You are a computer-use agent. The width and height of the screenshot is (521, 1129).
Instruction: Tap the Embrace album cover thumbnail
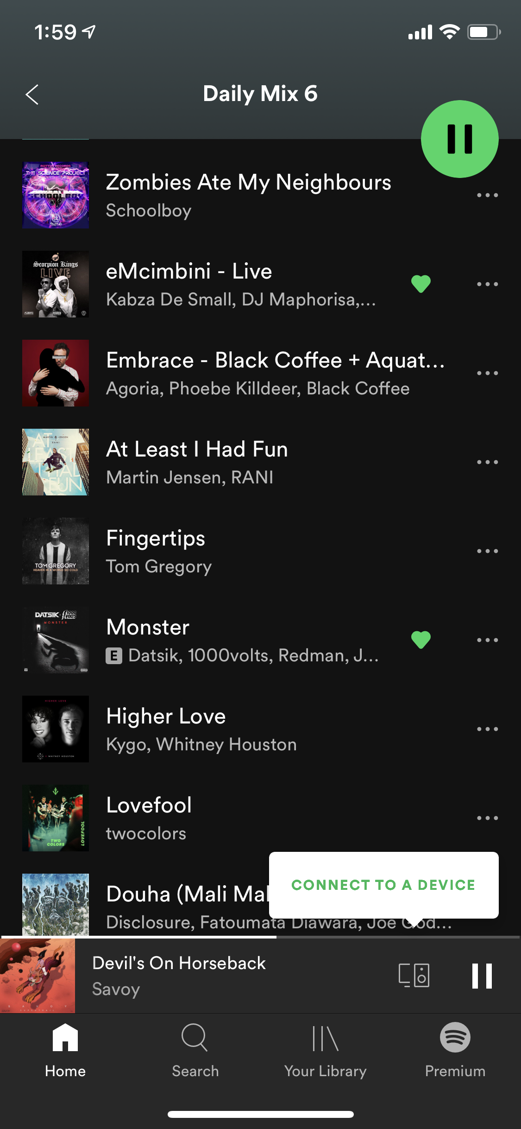click(x=56, y=373)
